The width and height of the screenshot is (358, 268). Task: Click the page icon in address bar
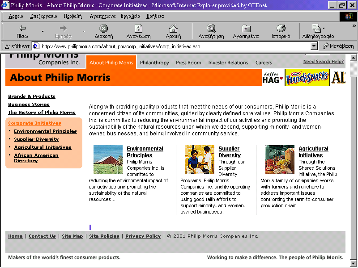pyautogui.click(x=36, y=46)
